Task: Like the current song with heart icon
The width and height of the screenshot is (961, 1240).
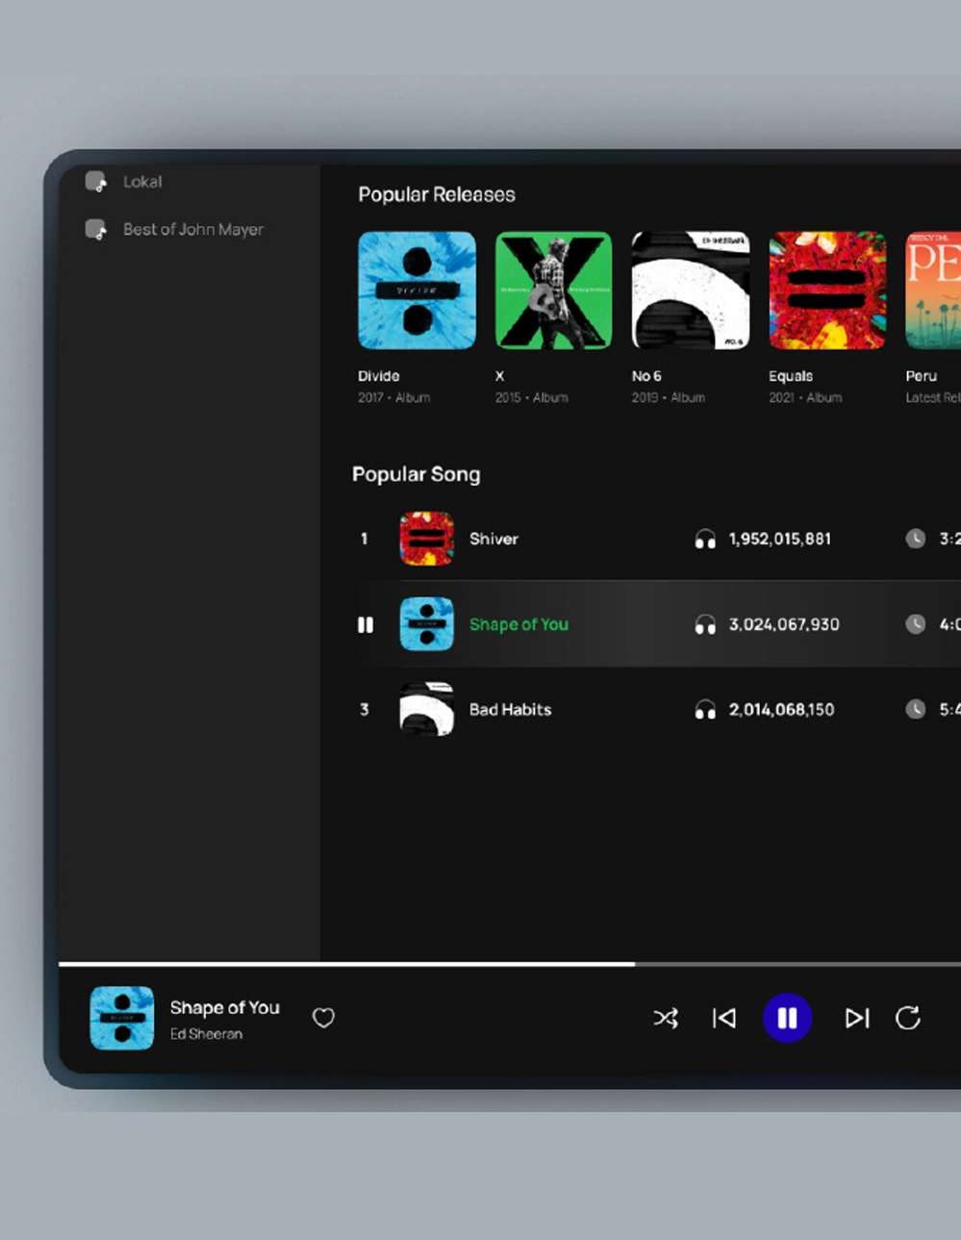Action: tap(323, 1018)
